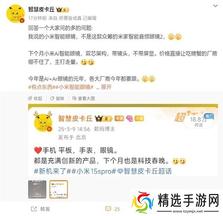
Task: Click the crown membership badge beside the username
Action: tap(62, 10)
